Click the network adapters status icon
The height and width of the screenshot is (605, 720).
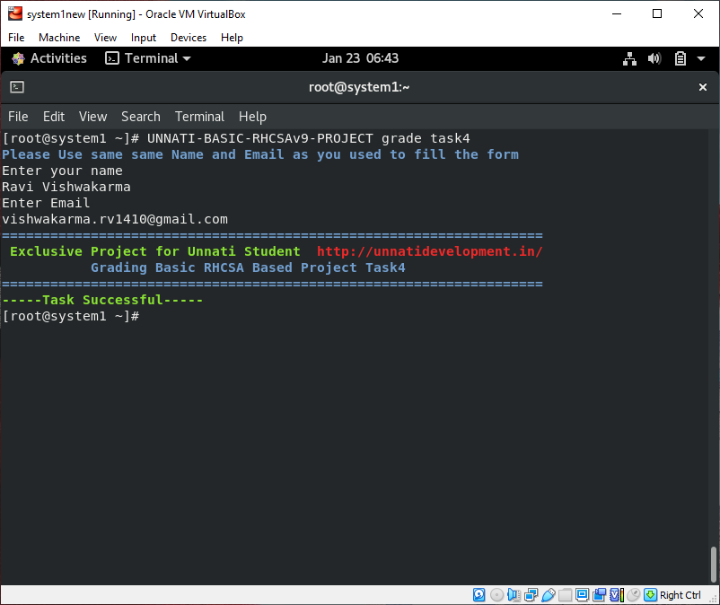(531, 595)
